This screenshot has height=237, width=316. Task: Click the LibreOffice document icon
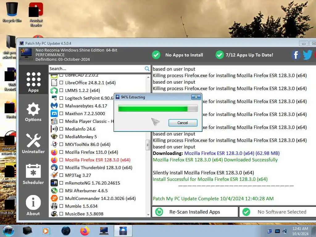point(54,83)
